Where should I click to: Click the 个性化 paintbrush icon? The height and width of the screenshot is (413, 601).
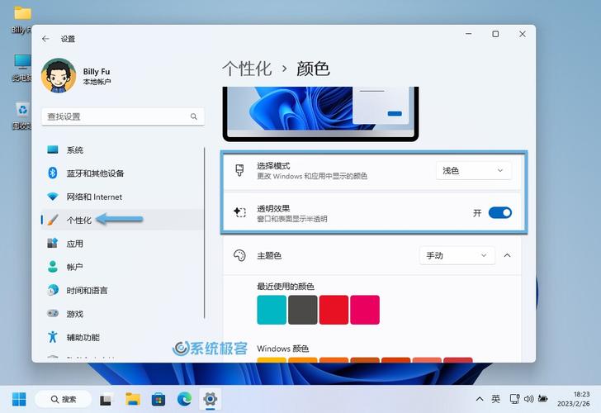pos(53,220)
